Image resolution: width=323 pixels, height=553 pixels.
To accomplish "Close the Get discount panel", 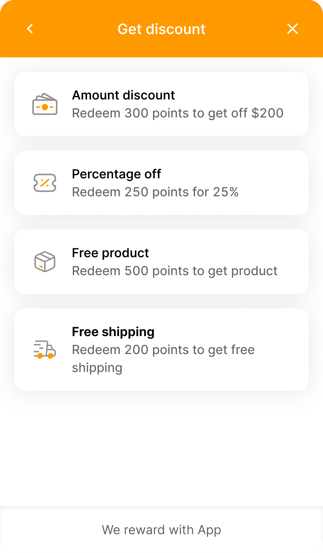I will (292, 29).
